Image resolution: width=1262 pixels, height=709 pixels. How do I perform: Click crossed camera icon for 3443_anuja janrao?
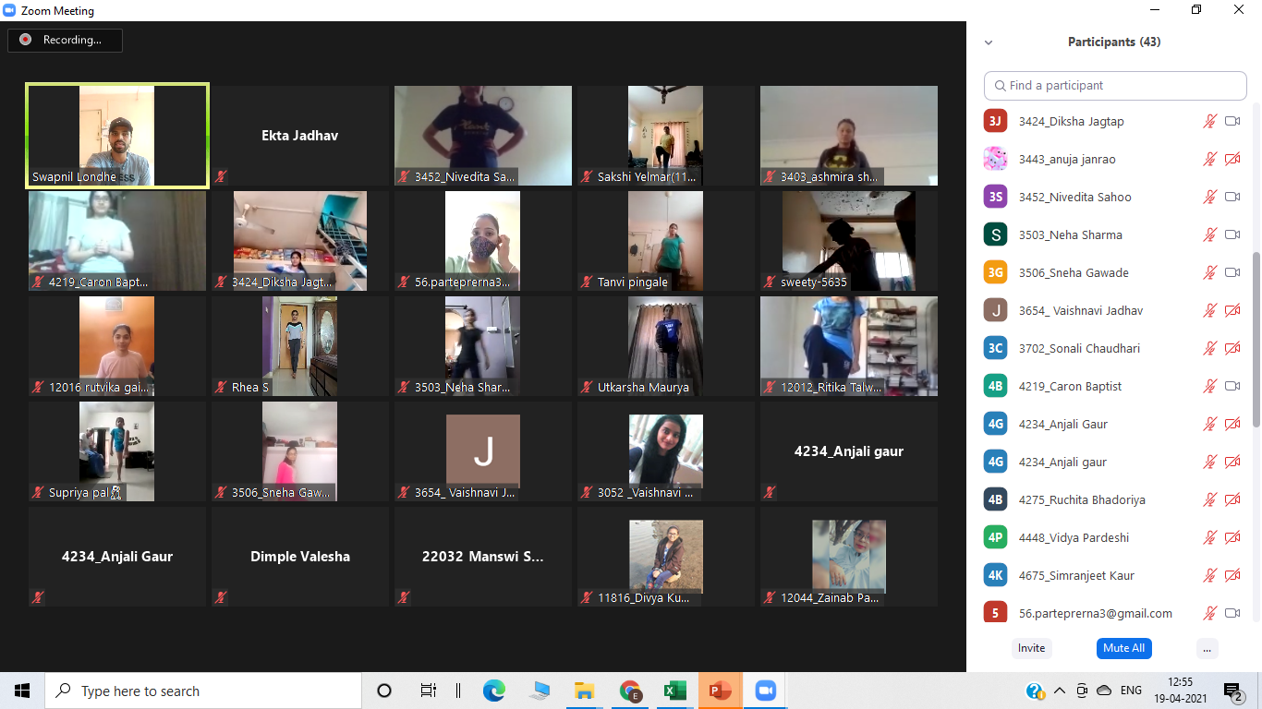[1232, 159]
